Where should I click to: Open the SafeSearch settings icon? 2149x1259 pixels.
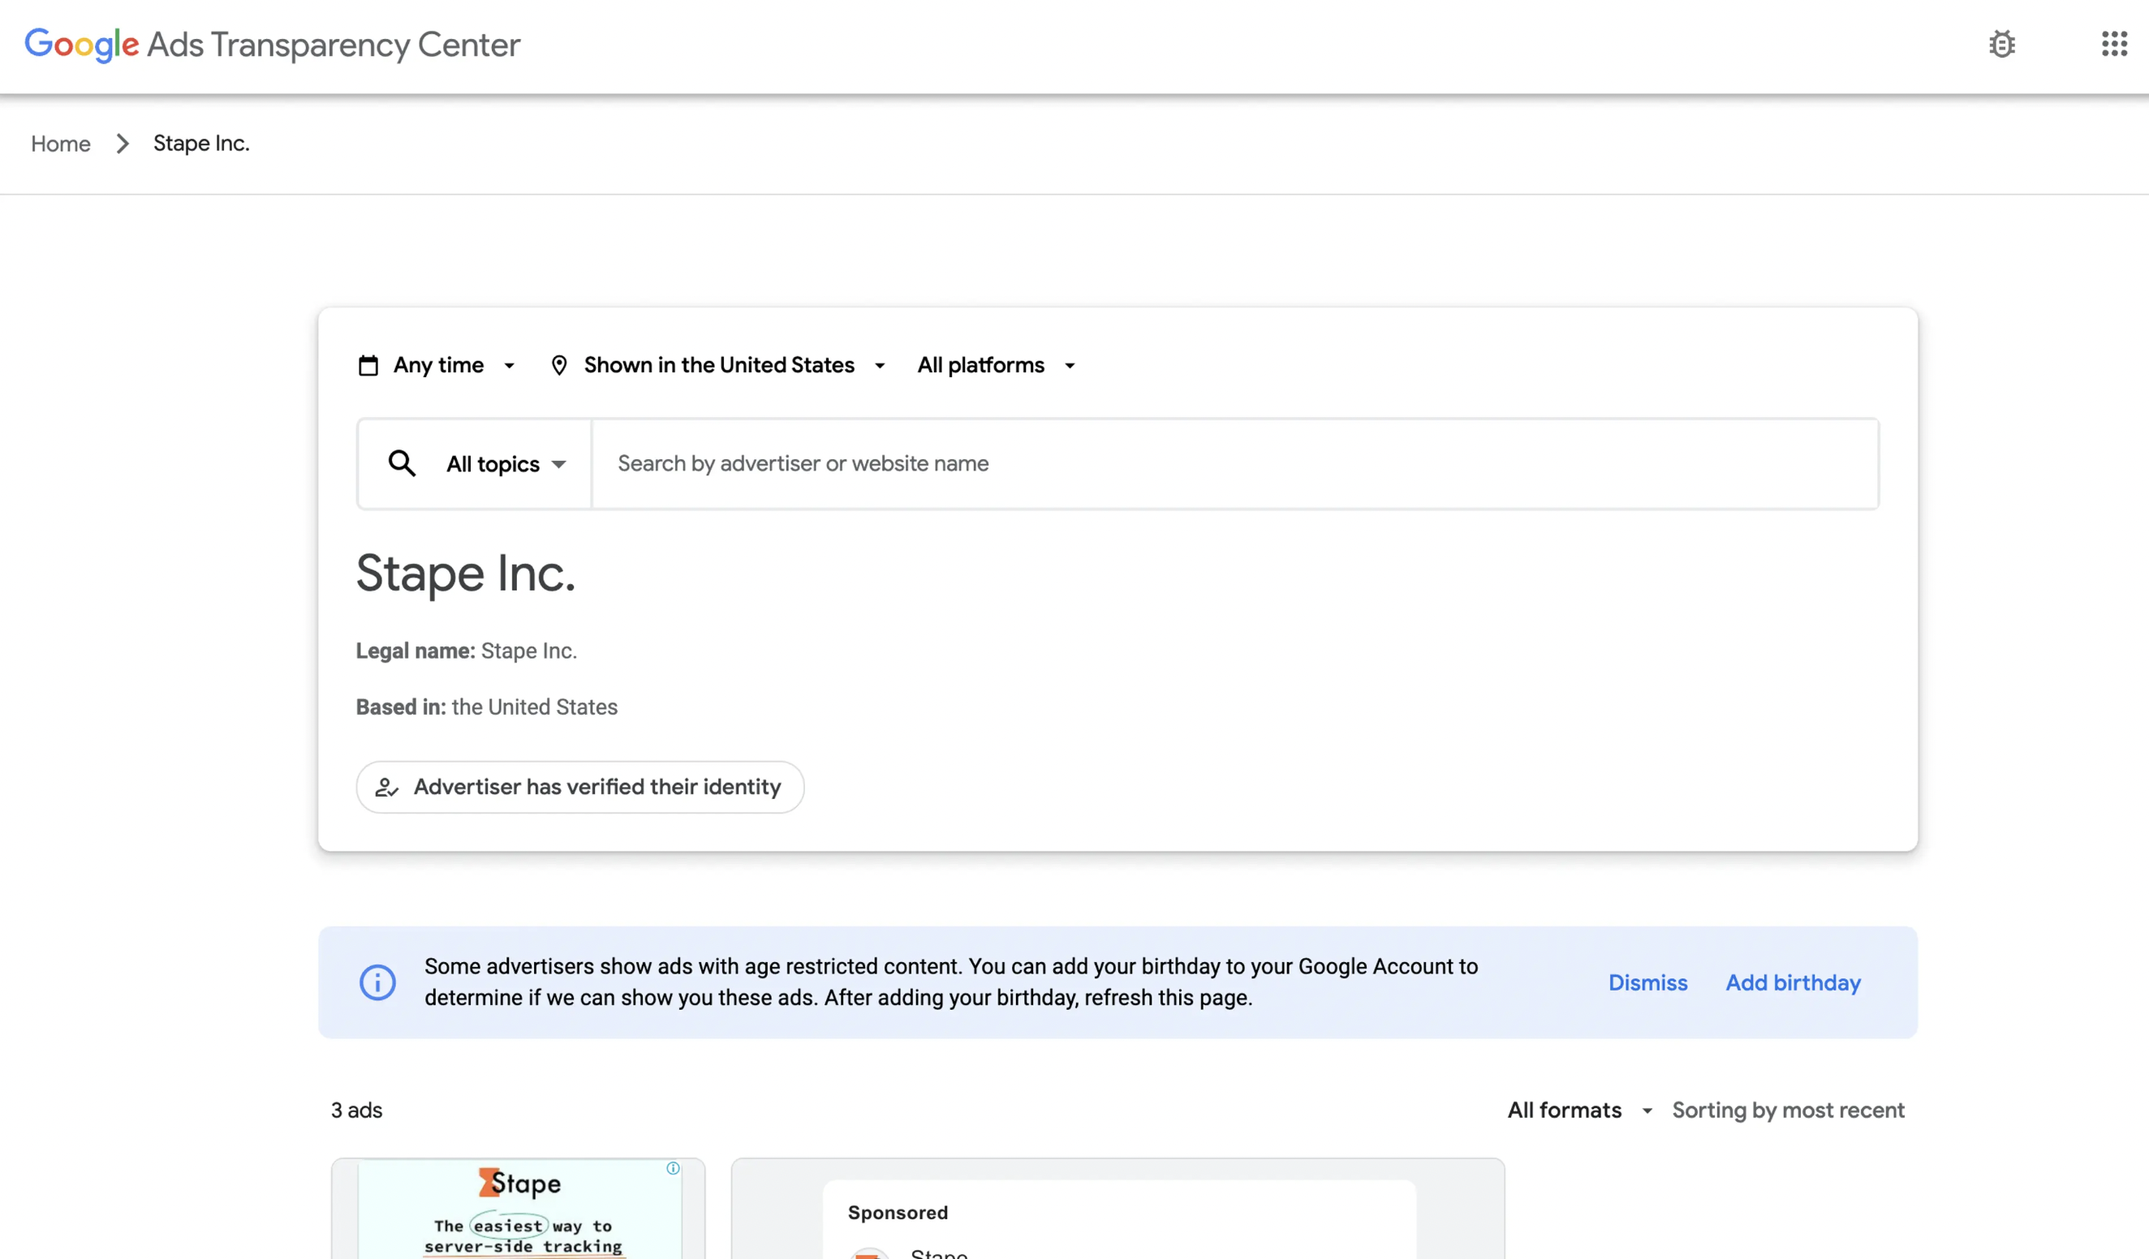pos(2002,44)
